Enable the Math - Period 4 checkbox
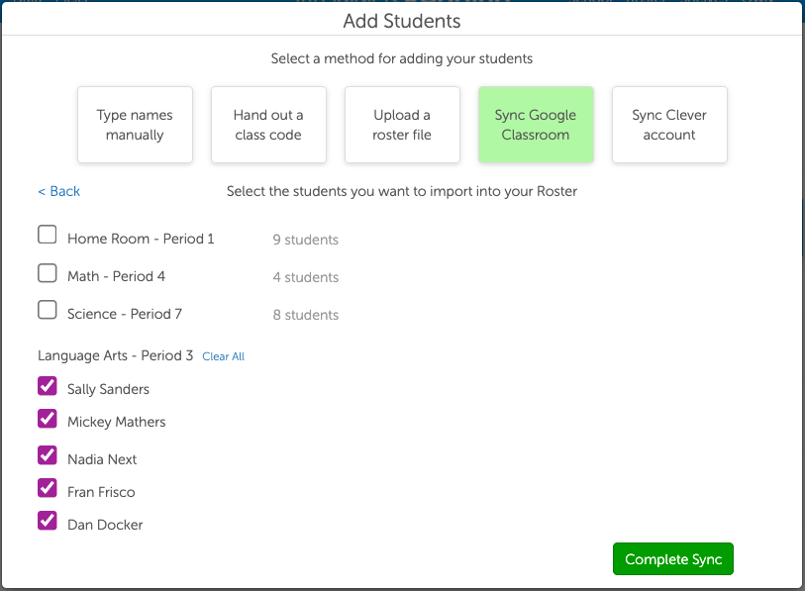The image size is (805, 591). pyautogui.click(x=47, y=272)
